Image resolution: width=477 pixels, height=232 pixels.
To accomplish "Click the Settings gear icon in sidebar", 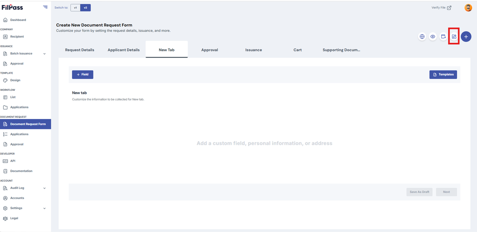I will click(x=5, y=208).
